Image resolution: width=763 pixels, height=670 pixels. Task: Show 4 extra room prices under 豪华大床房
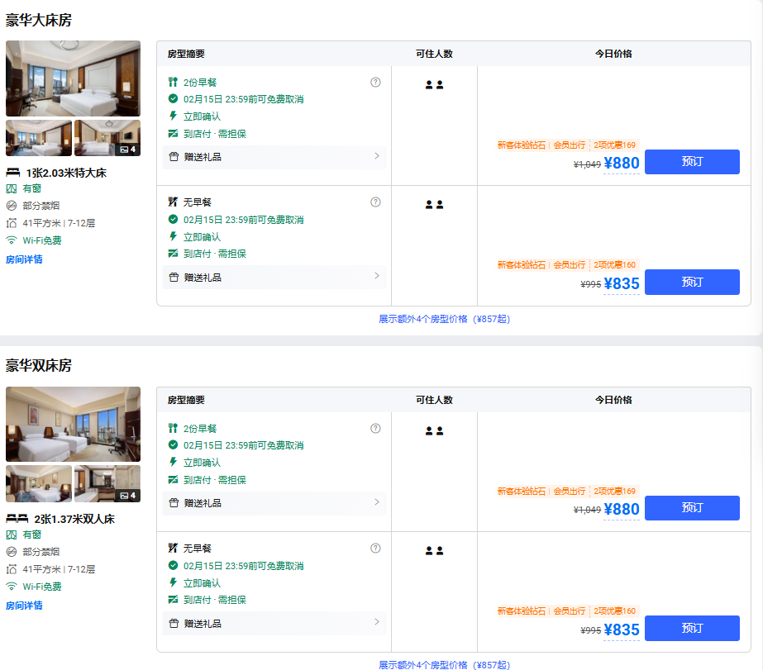pyautogui.click(x=444, y=319)
